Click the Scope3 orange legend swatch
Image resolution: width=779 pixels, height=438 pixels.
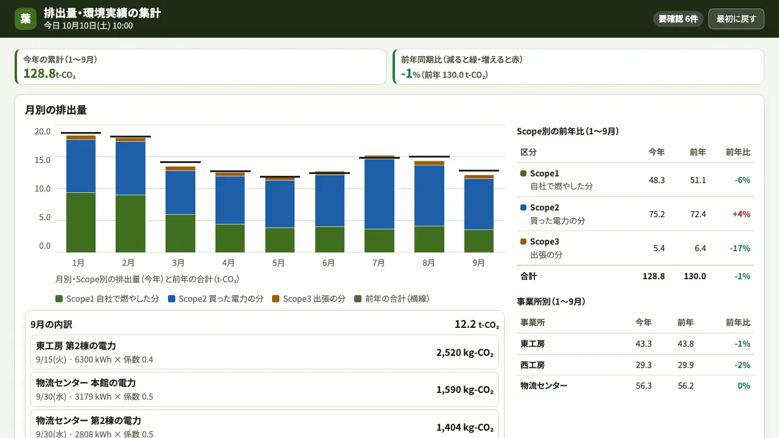click(x=276, y=299)
